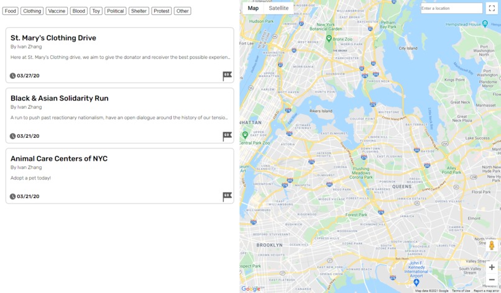Viewport: 501px width, 293px height.
Task: Click QUEENS label on the map
Action: coord(402,186)
